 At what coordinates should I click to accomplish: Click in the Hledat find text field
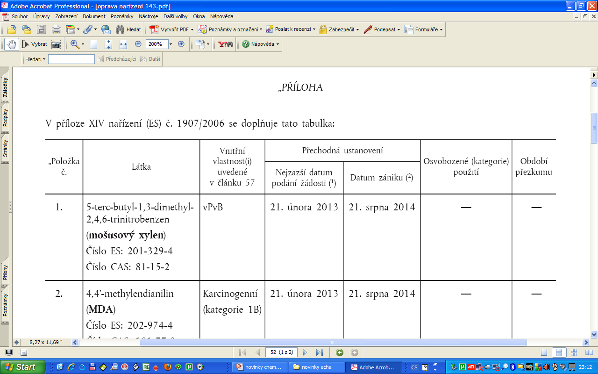tap(71, 59)
